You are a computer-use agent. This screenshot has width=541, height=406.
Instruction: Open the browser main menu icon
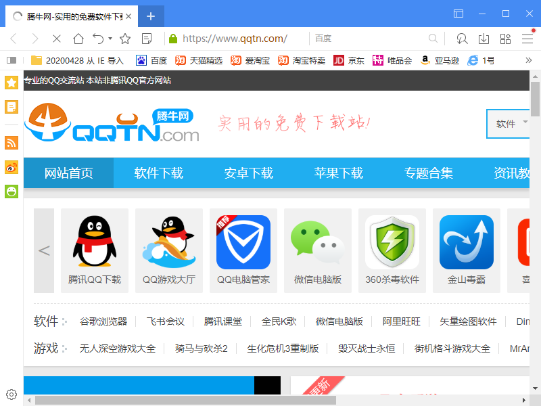click(527, 39)
